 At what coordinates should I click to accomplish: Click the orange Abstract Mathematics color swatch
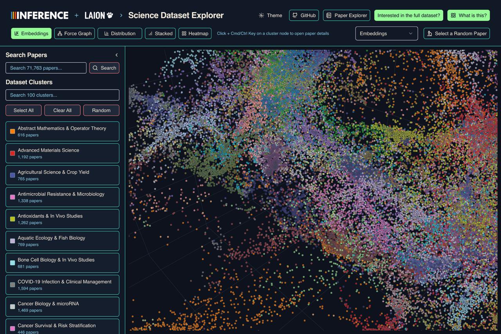(13, 132)
